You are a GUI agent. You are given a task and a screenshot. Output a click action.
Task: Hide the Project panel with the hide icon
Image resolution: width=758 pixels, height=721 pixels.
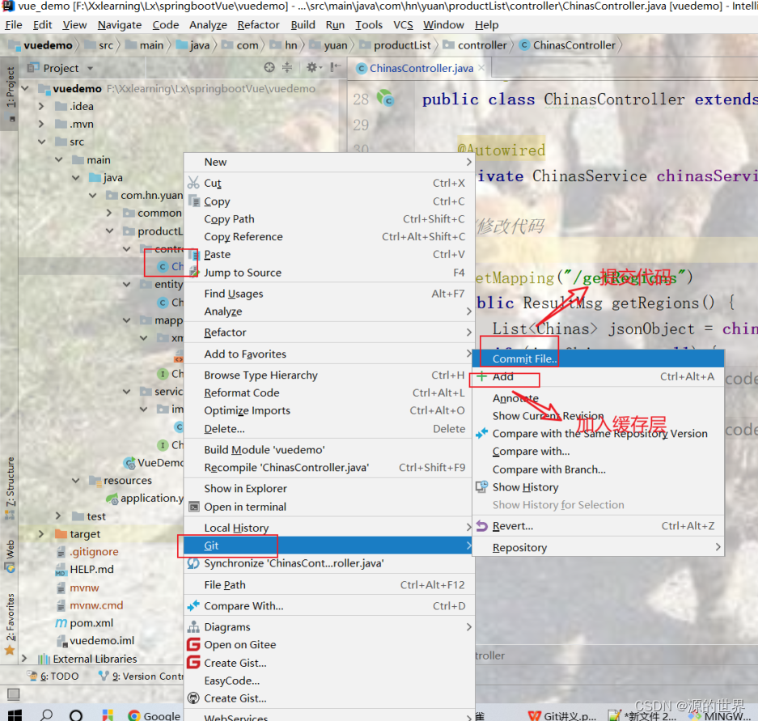(x=335, y=67)
